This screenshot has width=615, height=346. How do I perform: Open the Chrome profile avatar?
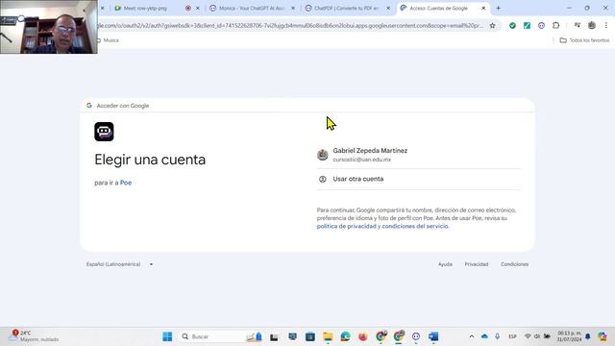tap(592, 26)
